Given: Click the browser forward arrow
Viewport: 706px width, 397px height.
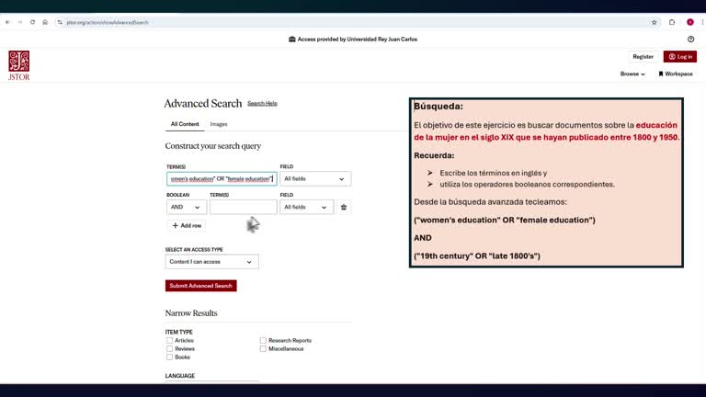Looking at the screenshot, I should [20, 22].
